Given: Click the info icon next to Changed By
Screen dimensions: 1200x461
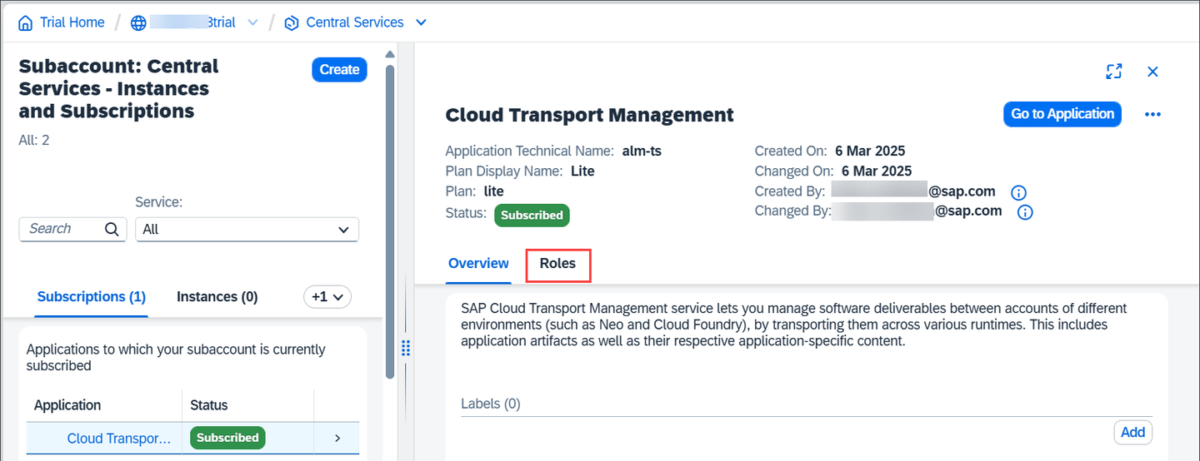Looking at the screenshot, I should pos(1026,212).
